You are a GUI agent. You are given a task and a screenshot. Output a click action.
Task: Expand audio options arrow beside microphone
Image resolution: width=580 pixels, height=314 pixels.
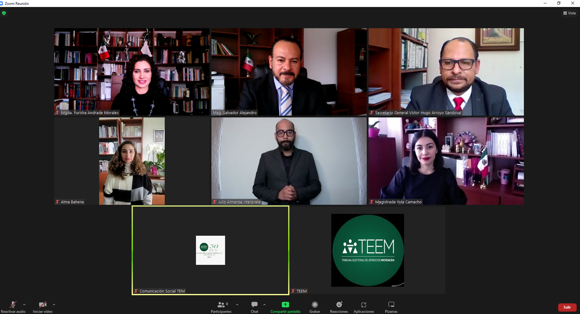tap(24, 305)
